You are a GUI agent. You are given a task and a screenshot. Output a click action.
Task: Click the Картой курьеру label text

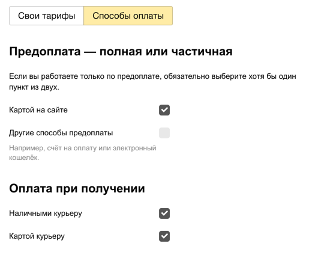click(37, 236)
